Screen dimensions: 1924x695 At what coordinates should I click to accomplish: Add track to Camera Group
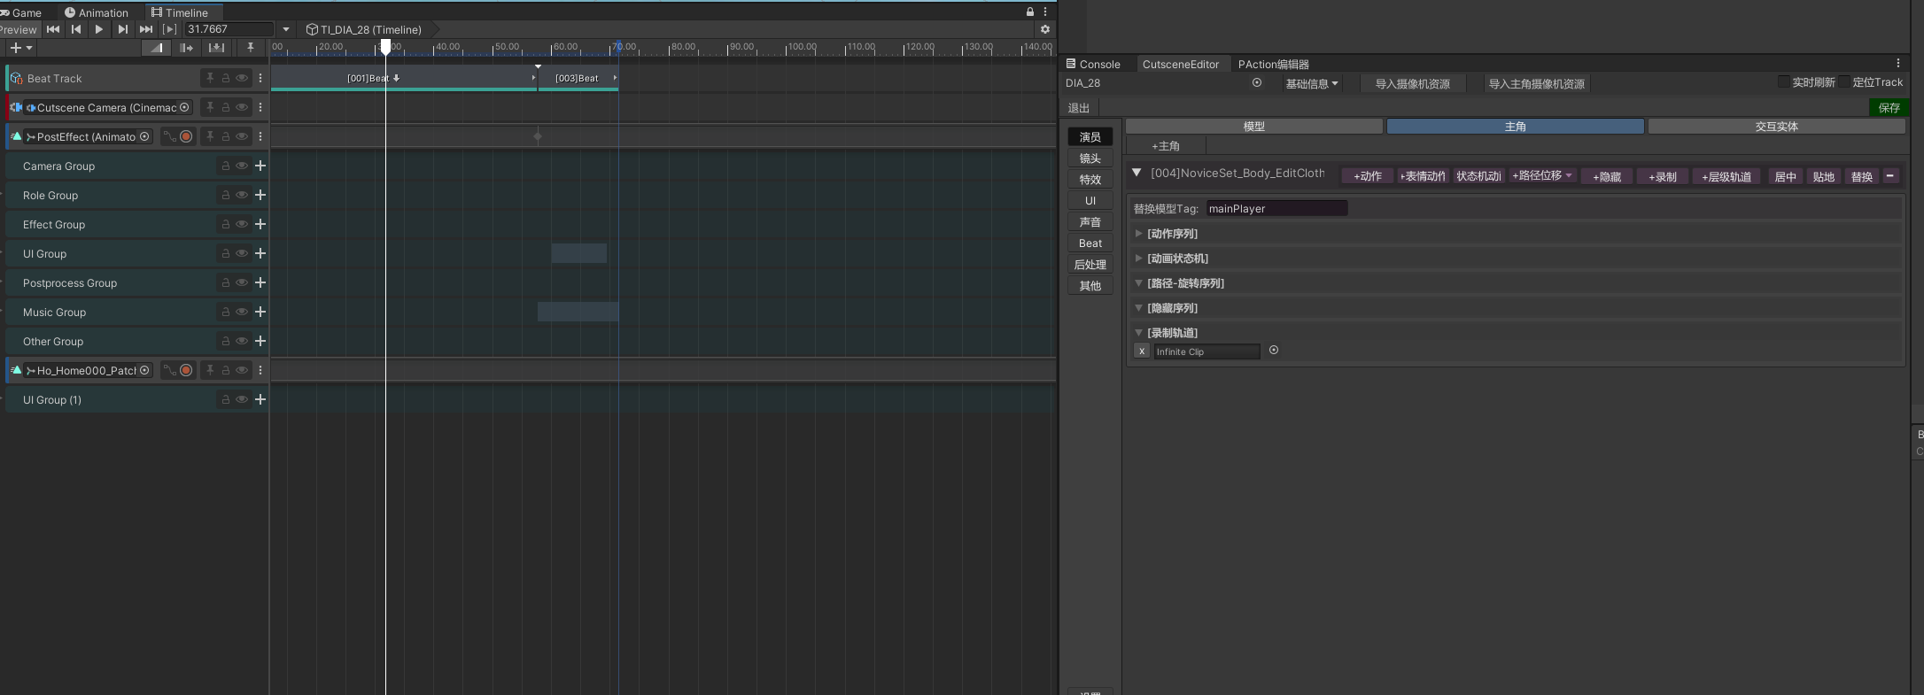(x=260, y=166)
